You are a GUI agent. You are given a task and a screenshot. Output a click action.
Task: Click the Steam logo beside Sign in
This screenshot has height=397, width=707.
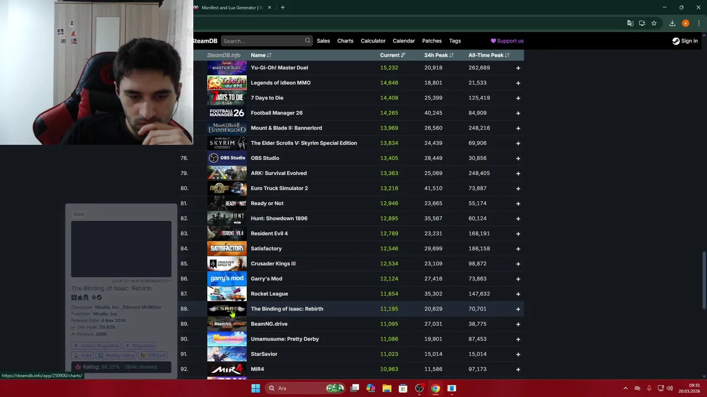click(676, 41)
